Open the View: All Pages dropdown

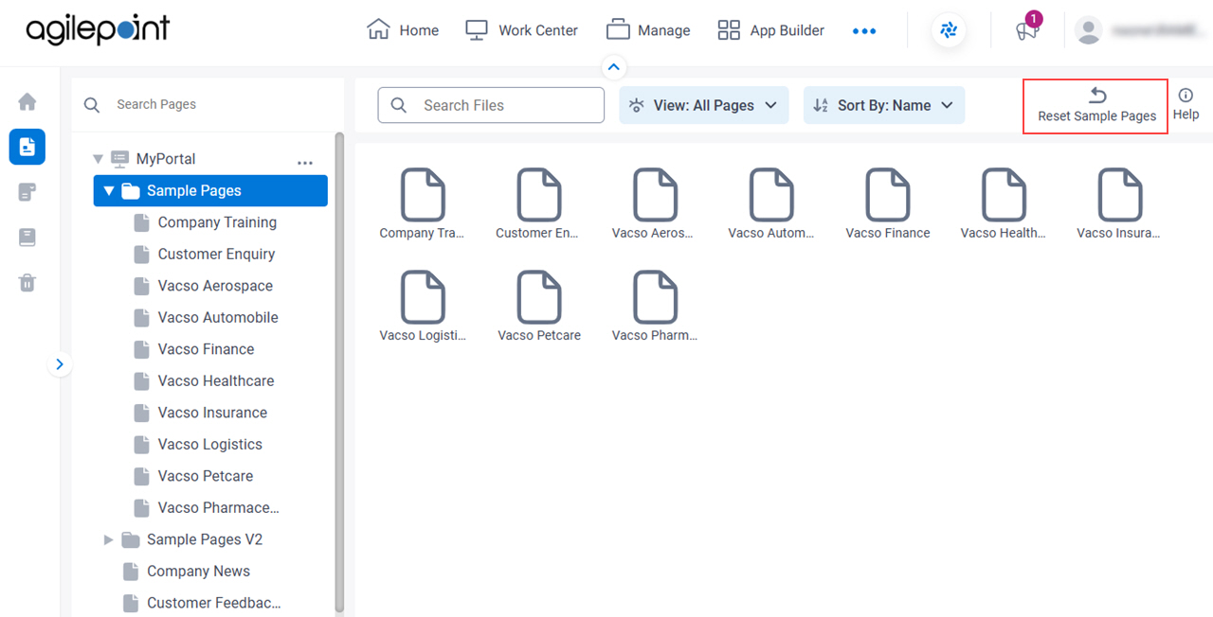[704, 105]
